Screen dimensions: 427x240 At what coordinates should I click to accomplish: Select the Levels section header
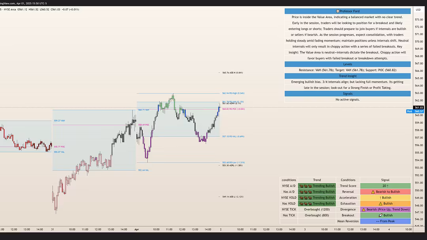(x=347, y=64)
